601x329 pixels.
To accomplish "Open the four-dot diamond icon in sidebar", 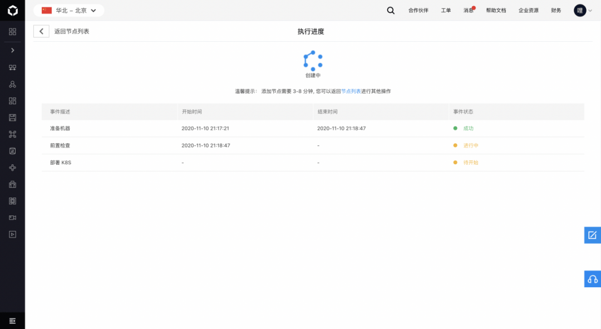I will tap(13, 168).
